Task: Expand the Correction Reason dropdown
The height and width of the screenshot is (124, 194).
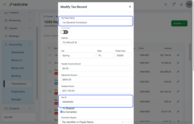Action: 128,122
